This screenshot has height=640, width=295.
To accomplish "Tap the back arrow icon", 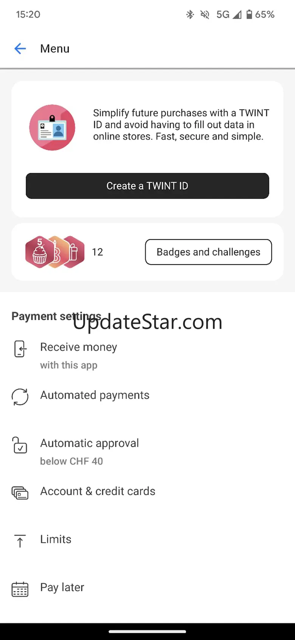I will (x=20, y=49).
